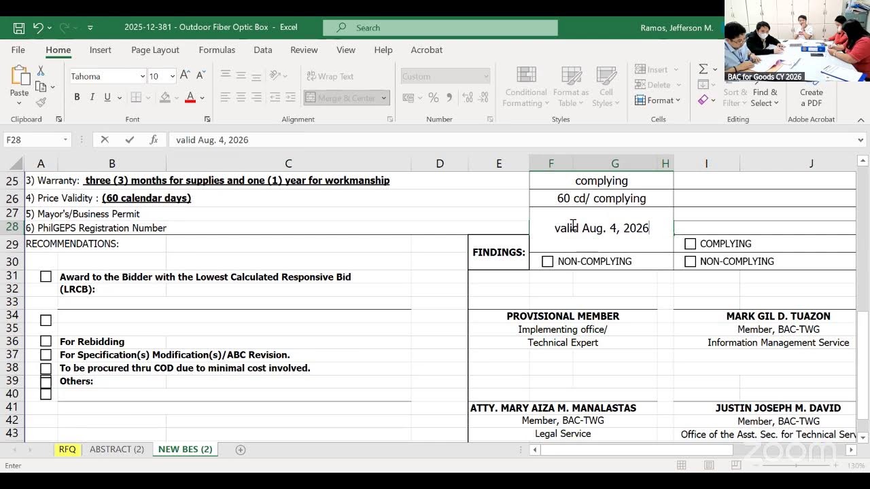Image resolution: width=870 pixels, height=489 pixels.
Task: Open the font size dropdown
Action: tap(172, 76)
